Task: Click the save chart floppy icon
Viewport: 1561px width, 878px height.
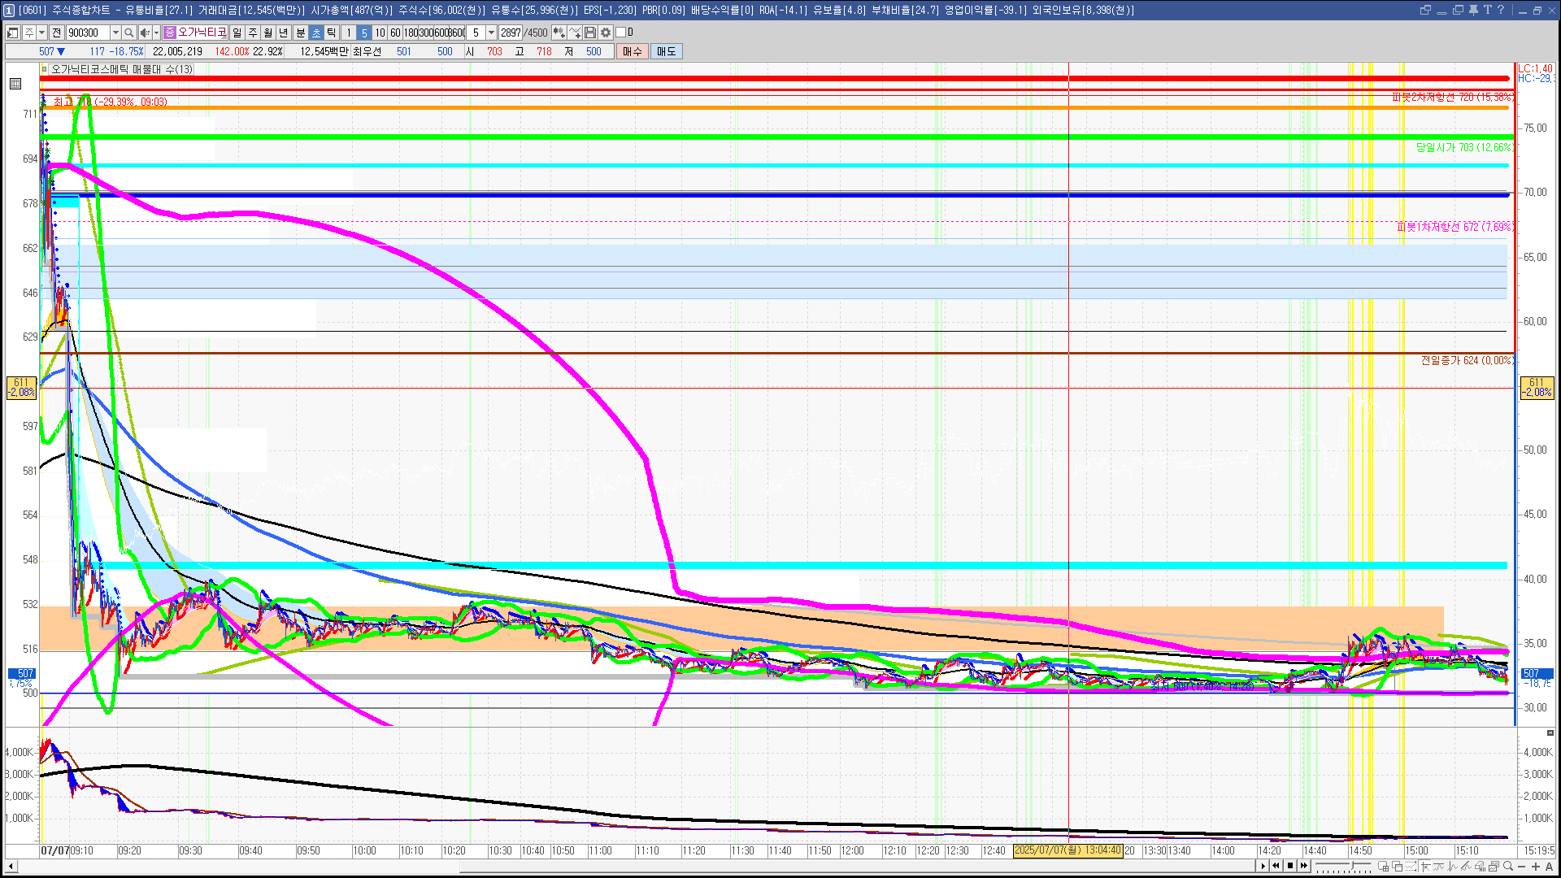Action: [590, 33]
